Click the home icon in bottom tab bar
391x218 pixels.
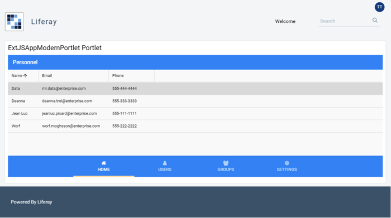[104, 163]
